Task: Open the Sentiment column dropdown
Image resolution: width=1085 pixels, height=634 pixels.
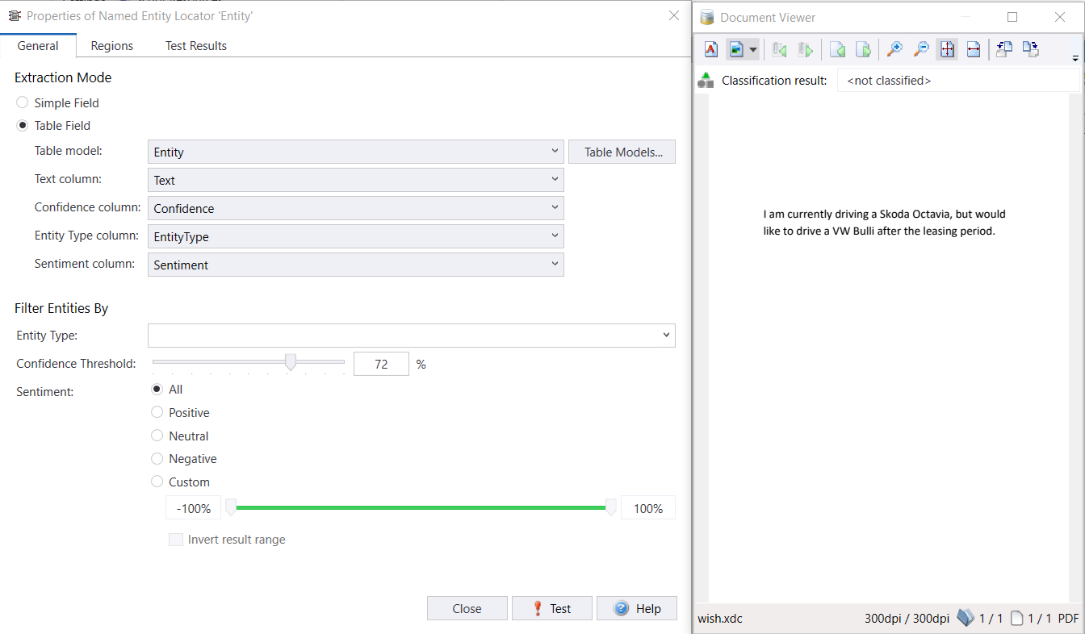Action: [355, 265]
